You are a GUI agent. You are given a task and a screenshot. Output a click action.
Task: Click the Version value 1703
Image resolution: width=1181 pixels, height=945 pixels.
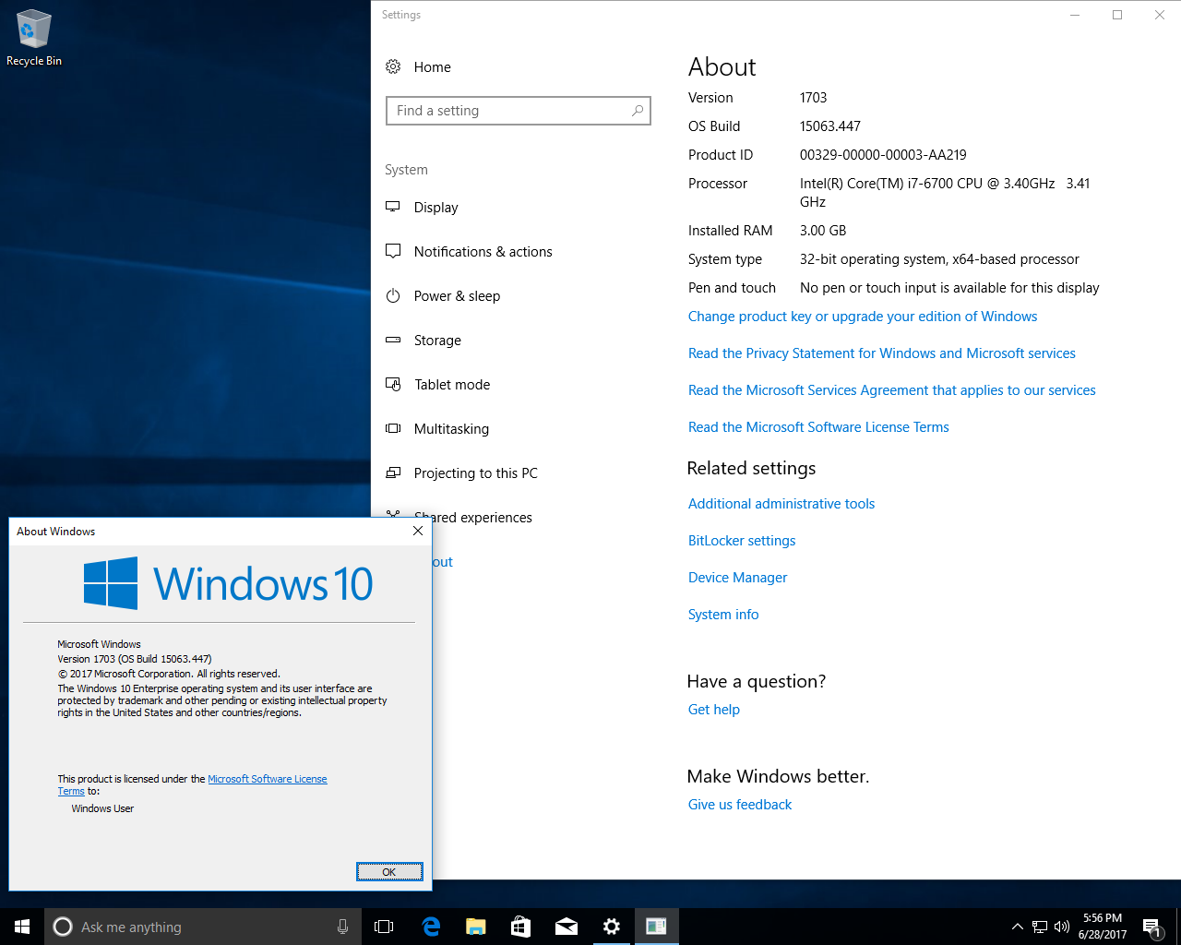pos(813,98)
